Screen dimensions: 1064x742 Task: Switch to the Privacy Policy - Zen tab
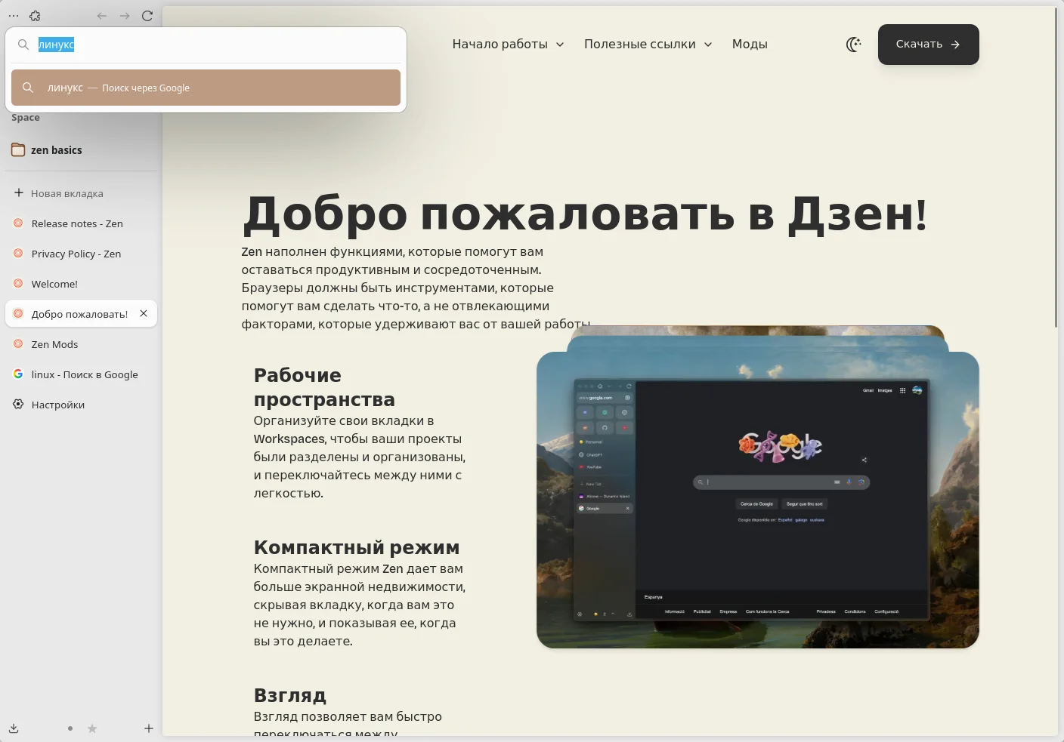click(x=76, y=254)
